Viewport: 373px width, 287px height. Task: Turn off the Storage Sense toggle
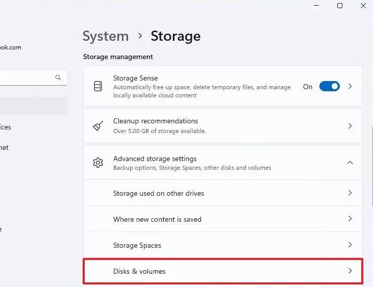pyautogui.click(x=329, y=87)
